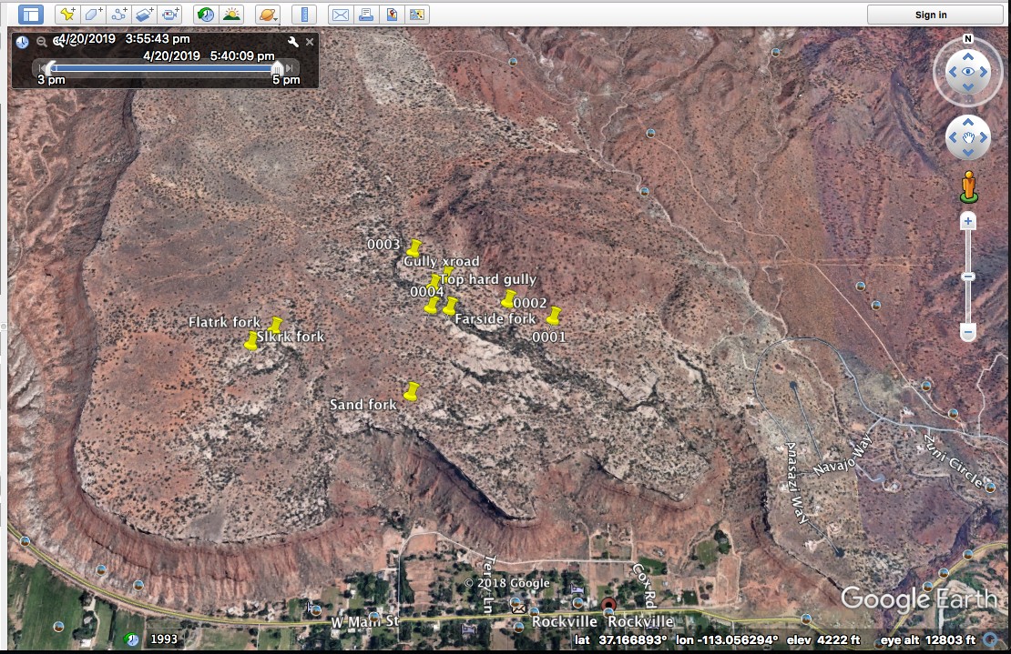Open time slider wrench options
The width and height of the screenshot is (1011, 654).
point(293,42)
